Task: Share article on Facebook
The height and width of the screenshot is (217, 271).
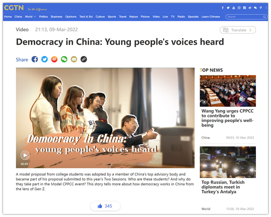Action: tap(35, 59)
